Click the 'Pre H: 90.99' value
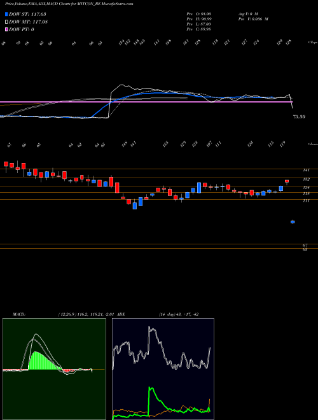Image resolution: width=318 pixels, height=420 pixels. click(x=199, y=18)
